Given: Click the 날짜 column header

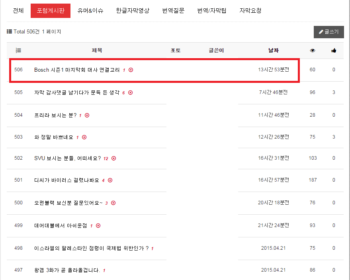Looking at the screenshot, I should pyautogui.click(x=274, y=51).
